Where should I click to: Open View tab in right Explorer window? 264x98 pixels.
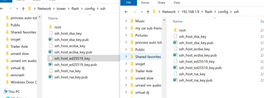point(177,3)
